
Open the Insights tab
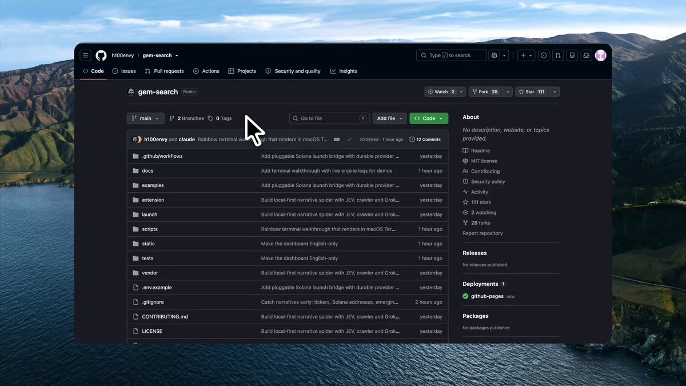coord(344,71)
